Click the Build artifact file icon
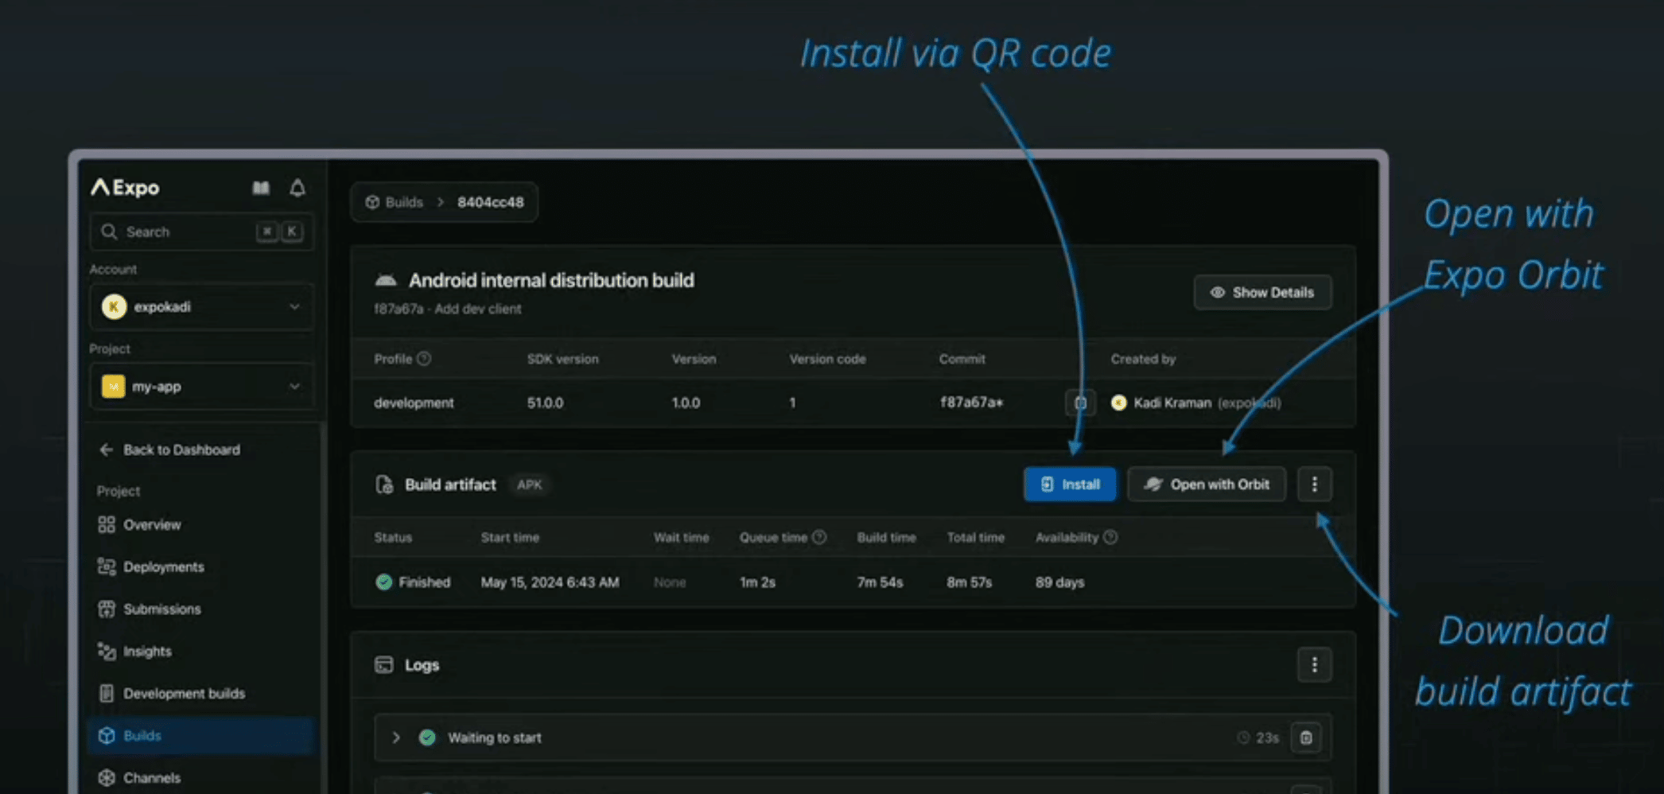Screen dimensions: 1664x794 384,485
